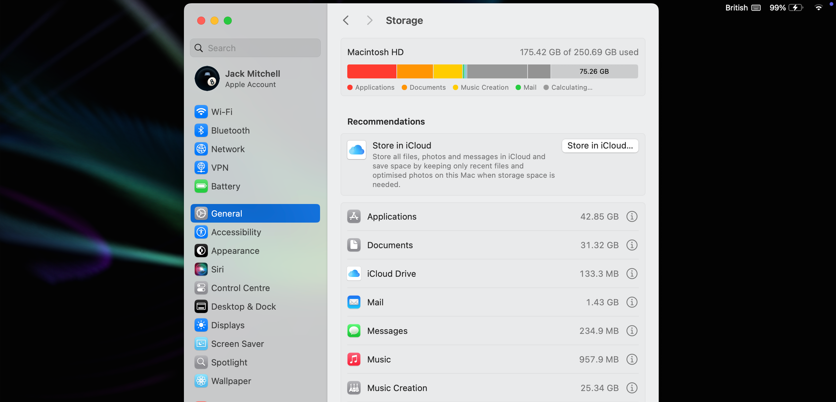Select Battery in the sidebar
This screenshot has height=402, width=836.
pos(255,186)
